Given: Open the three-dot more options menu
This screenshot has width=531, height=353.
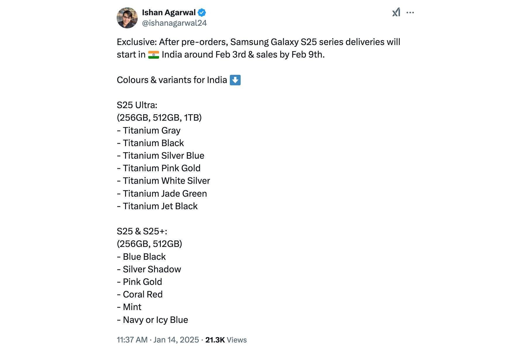Looking at the screenshot, I should (x=410, y=13).
